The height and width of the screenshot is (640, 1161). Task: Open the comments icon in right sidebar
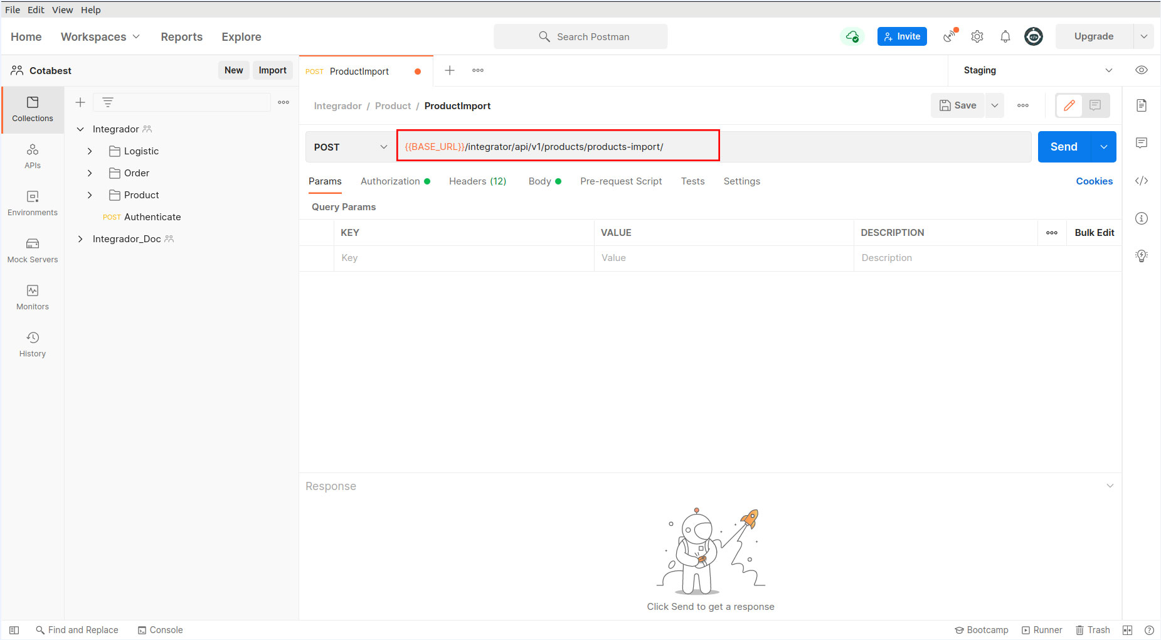(1142, 143)
